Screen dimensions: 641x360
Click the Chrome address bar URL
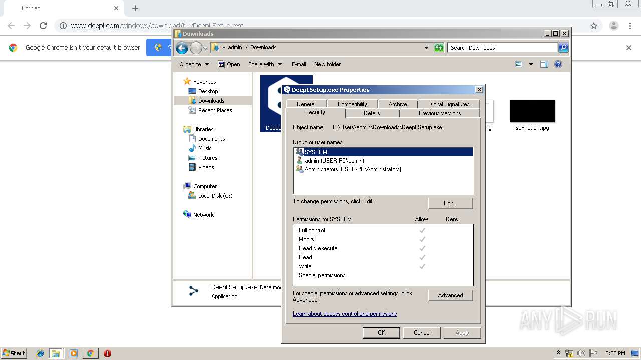coord(157,26)
